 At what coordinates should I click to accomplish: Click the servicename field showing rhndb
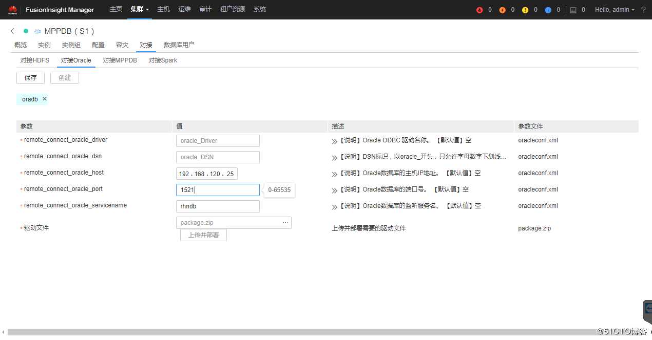[218, 206]
